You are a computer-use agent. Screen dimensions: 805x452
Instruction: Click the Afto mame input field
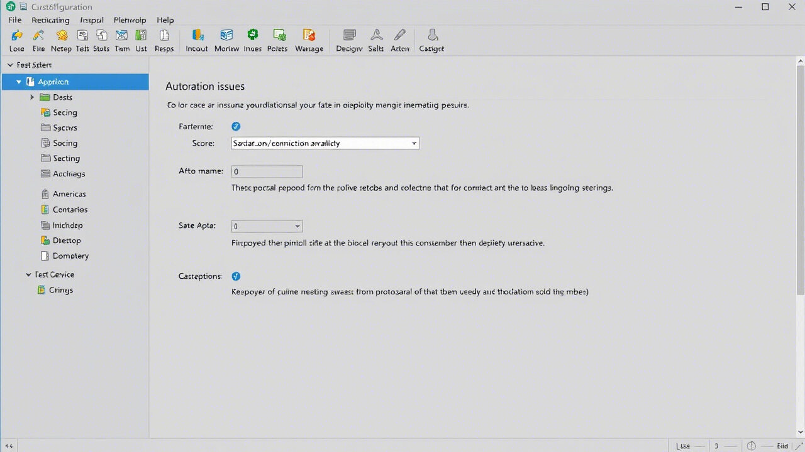pos(267,171)
